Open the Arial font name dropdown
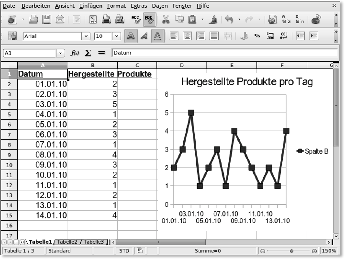The height and width of the screenshot is (259, 345). click(x=86, y=36)
